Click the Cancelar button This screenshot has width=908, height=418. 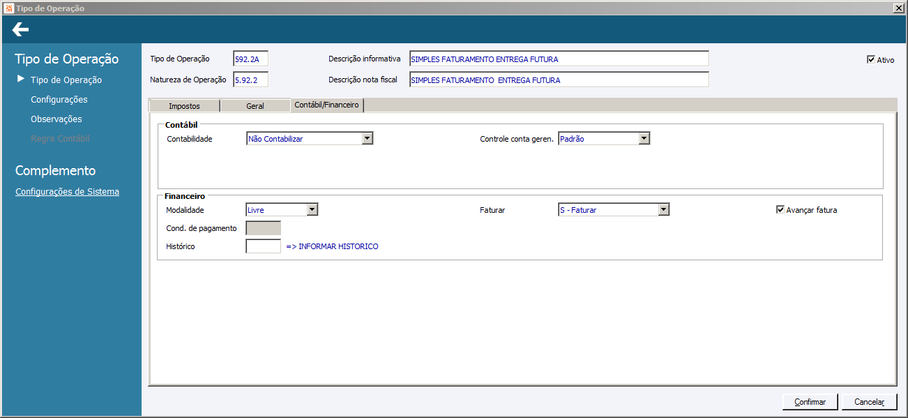click(869, 401)
